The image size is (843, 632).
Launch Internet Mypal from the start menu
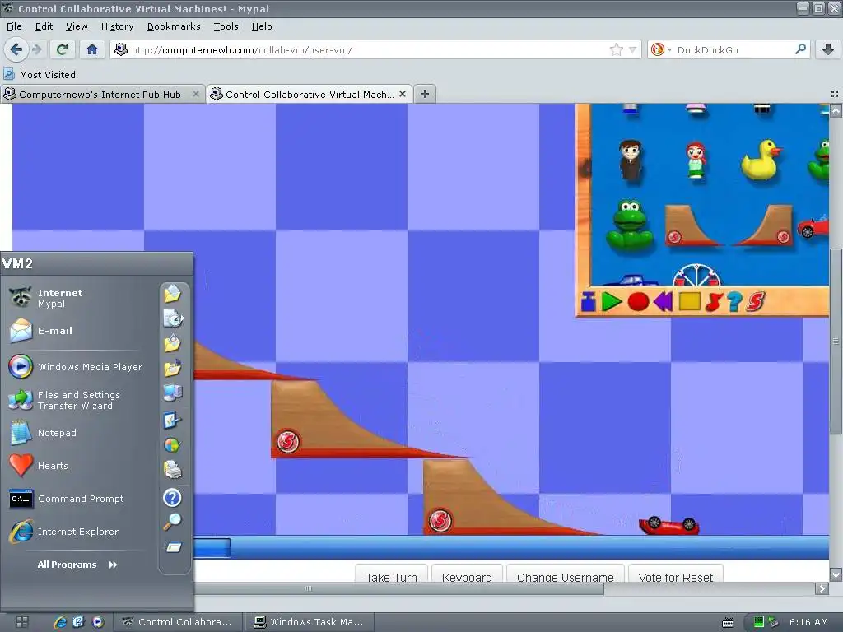pyautogui.click(x=79, y=298)
